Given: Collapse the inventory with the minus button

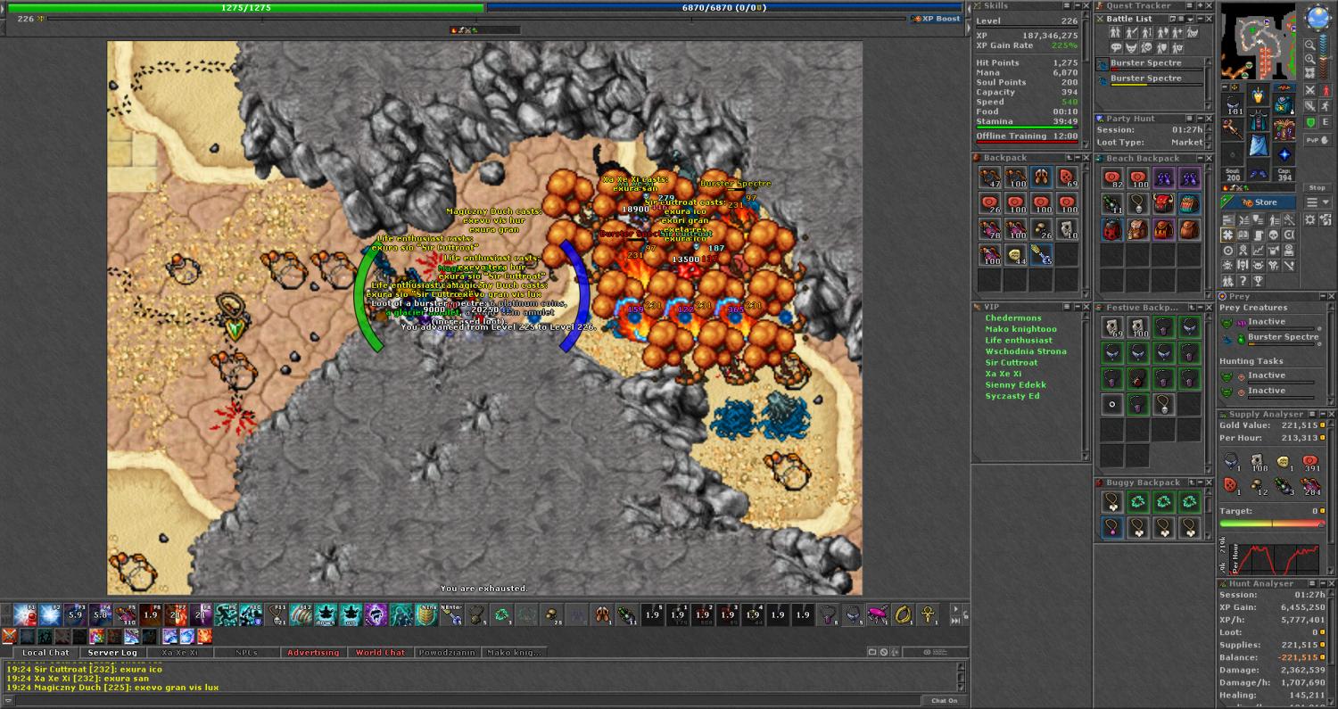Looking at the screenshot, I should click(x=1225, y=87).
